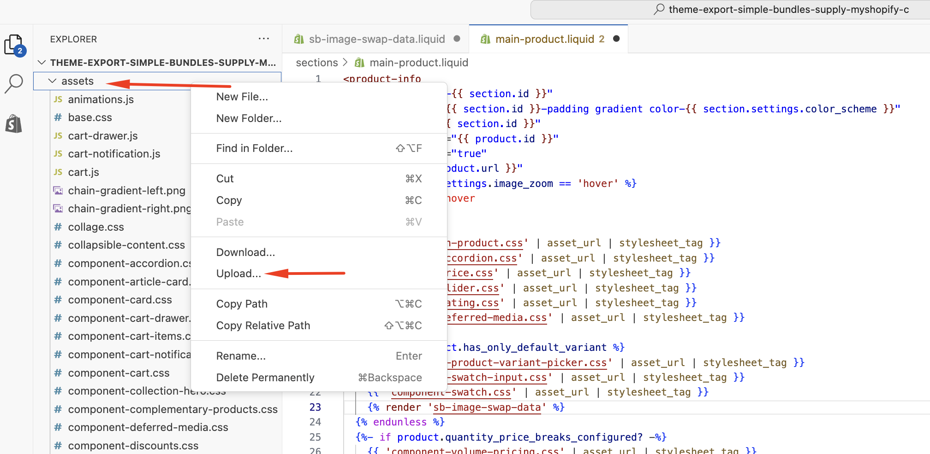Screen dimensions: 930x454
Task: Click unsaved dot on main-product.liquid tab
Action: (x=616, y=39)
